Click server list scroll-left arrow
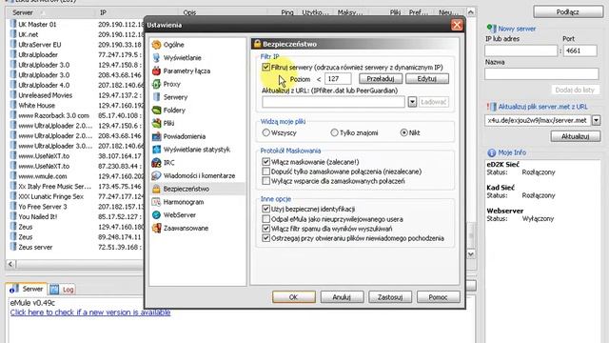 click(10, 265)
